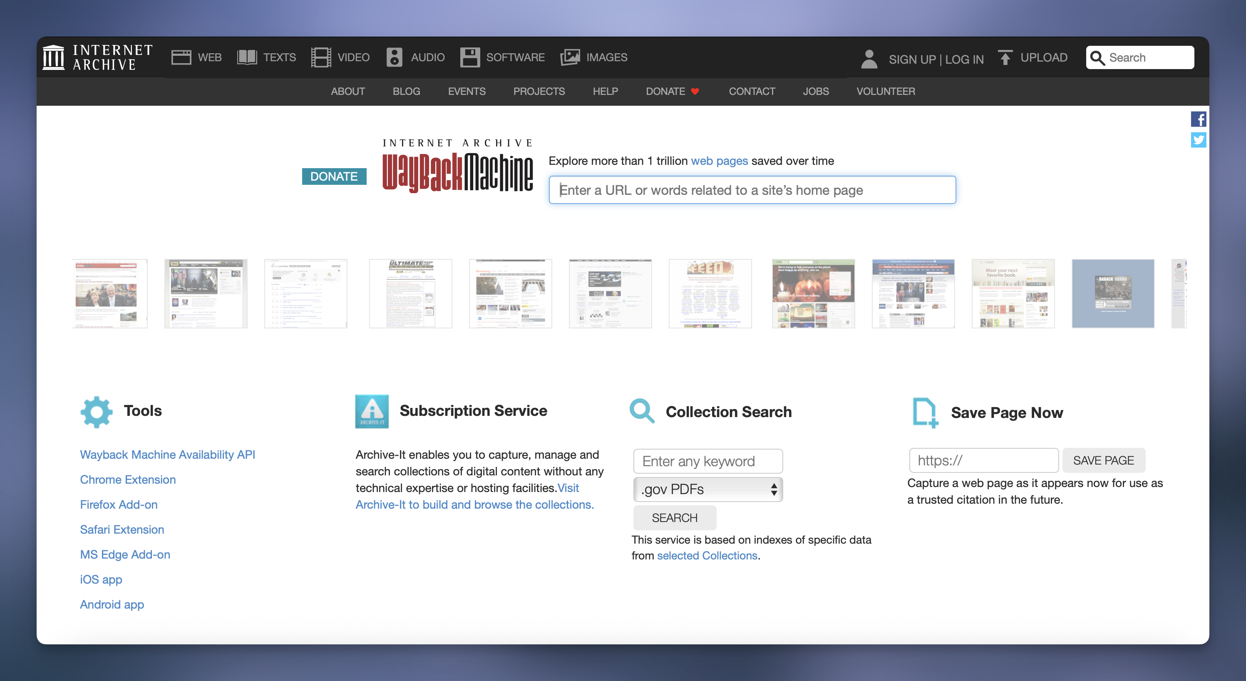1246x681 pixels.
Task: Open the Video filmstrip icon
Action: click(x=321, y=57)
